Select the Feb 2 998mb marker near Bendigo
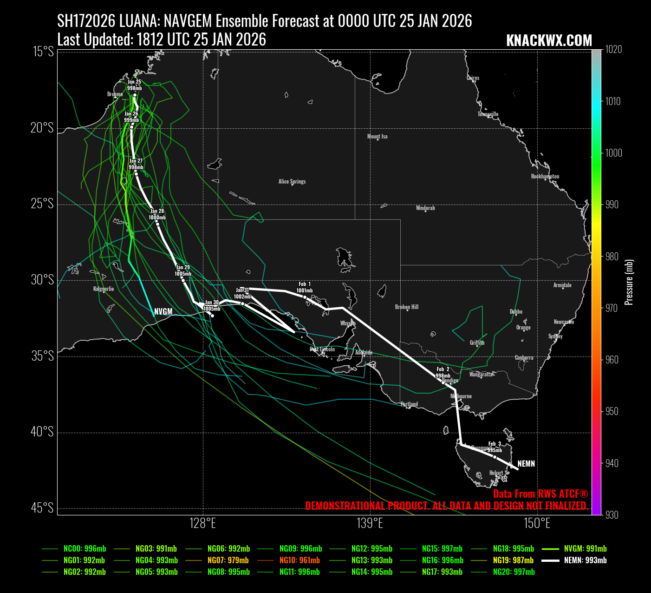Viewport: 651px width, 593px height. pos(443,382)
